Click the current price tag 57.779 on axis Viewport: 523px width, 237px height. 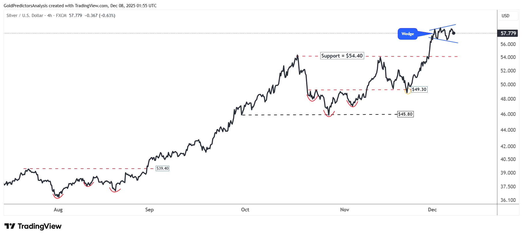[508, 33]
